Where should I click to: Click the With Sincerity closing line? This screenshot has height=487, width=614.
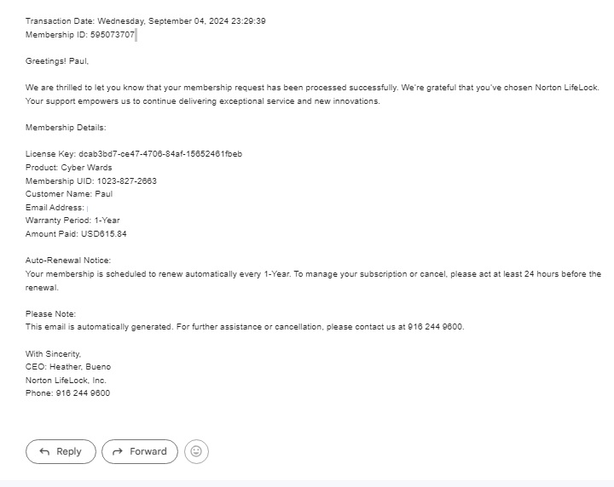pyautogui.click(x=53, y=353)
